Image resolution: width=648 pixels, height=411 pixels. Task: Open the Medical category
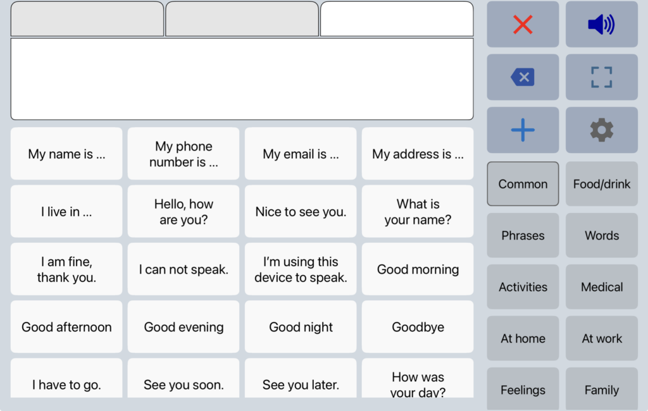tap(601, 286)
